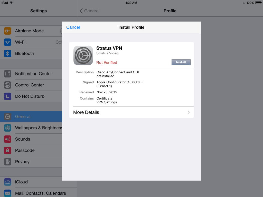Image resolution: width=263 pixels, height=197 pixels.
Task: Tap the Airplane Mode icon
Action: click(7, 31)
